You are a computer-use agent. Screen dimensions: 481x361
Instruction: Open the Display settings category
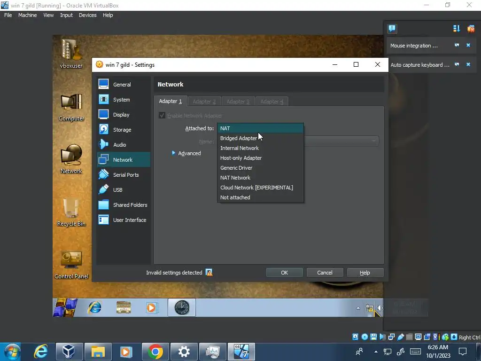[124, 115]
